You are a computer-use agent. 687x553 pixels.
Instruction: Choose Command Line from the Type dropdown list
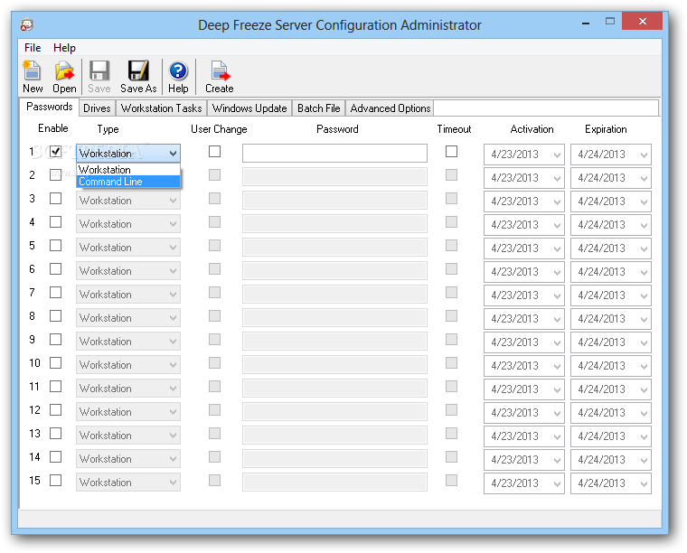(128, 182)
